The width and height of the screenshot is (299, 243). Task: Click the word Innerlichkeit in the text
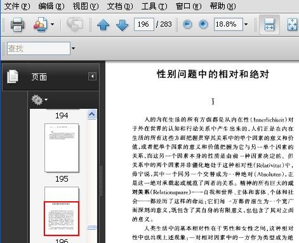(x=269, y=120)
